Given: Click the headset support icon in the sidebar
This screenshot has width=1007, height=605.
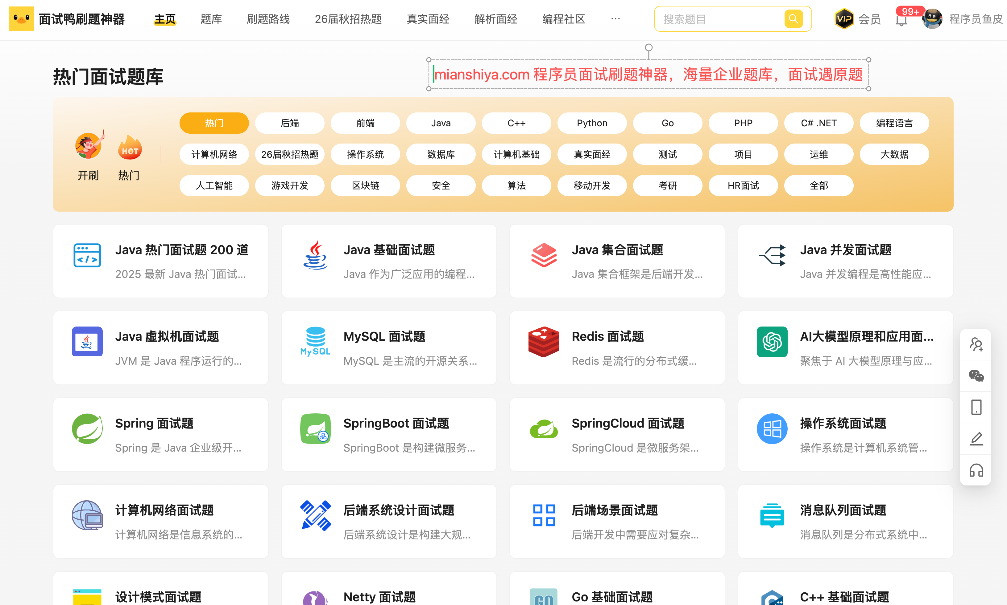Looking at the screenshot, I should (x=976, y=470).
